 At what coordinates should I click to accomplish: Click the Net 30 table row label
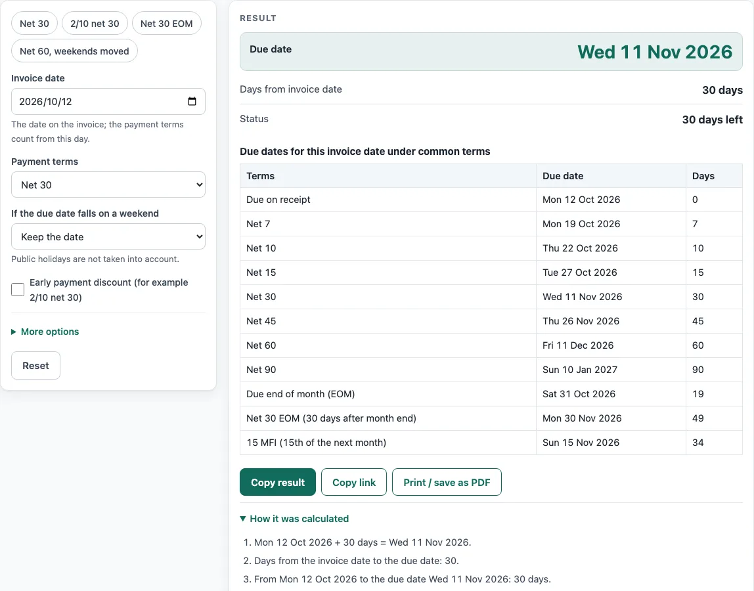261,297
